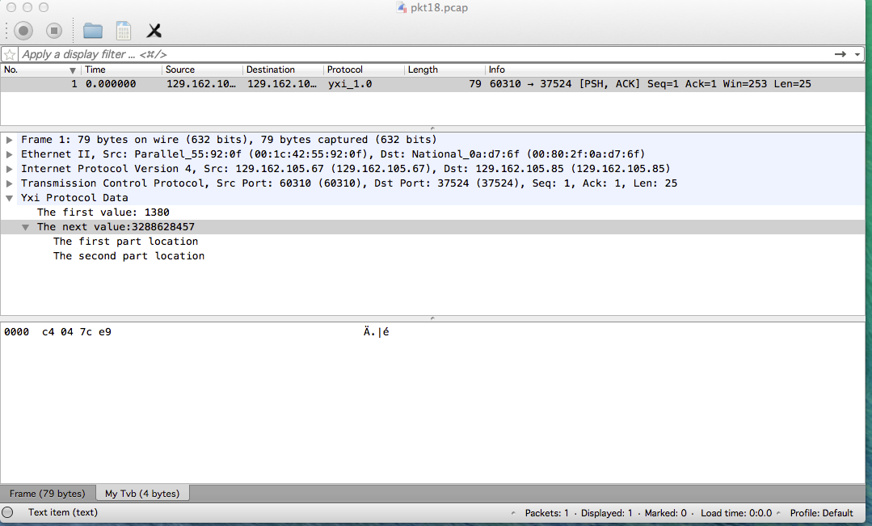
Task: Select the My Tvb (4 bytes) tab
Action: tap(142, 493)
